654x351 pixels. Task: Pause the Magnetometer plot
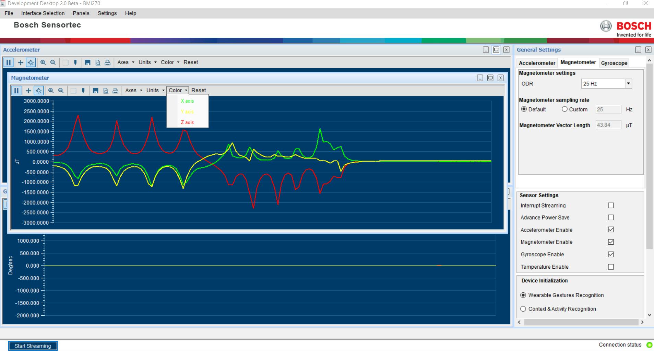click(x=16, y=91)
